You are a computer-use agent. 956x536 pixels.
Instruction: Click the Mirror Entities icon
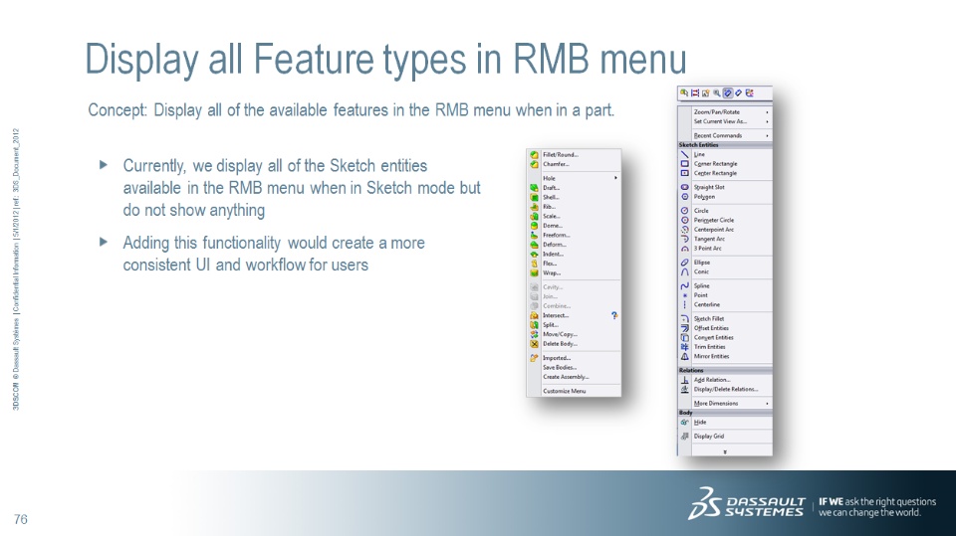pos(685,356)
